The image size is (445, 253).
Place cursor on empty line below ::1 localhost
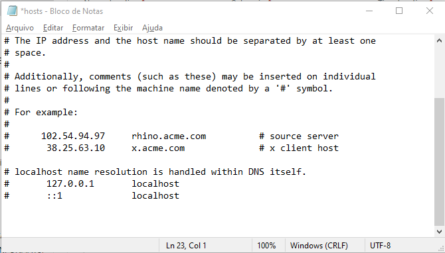[x=217, y=207]
